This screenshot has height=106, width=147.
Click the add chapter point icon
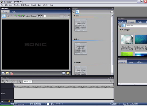click(x=11, y=81)
